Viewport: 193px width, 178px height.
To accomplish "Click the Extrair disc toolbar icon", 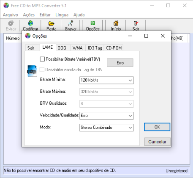I will pyautogui.click(x=11, y=23).
